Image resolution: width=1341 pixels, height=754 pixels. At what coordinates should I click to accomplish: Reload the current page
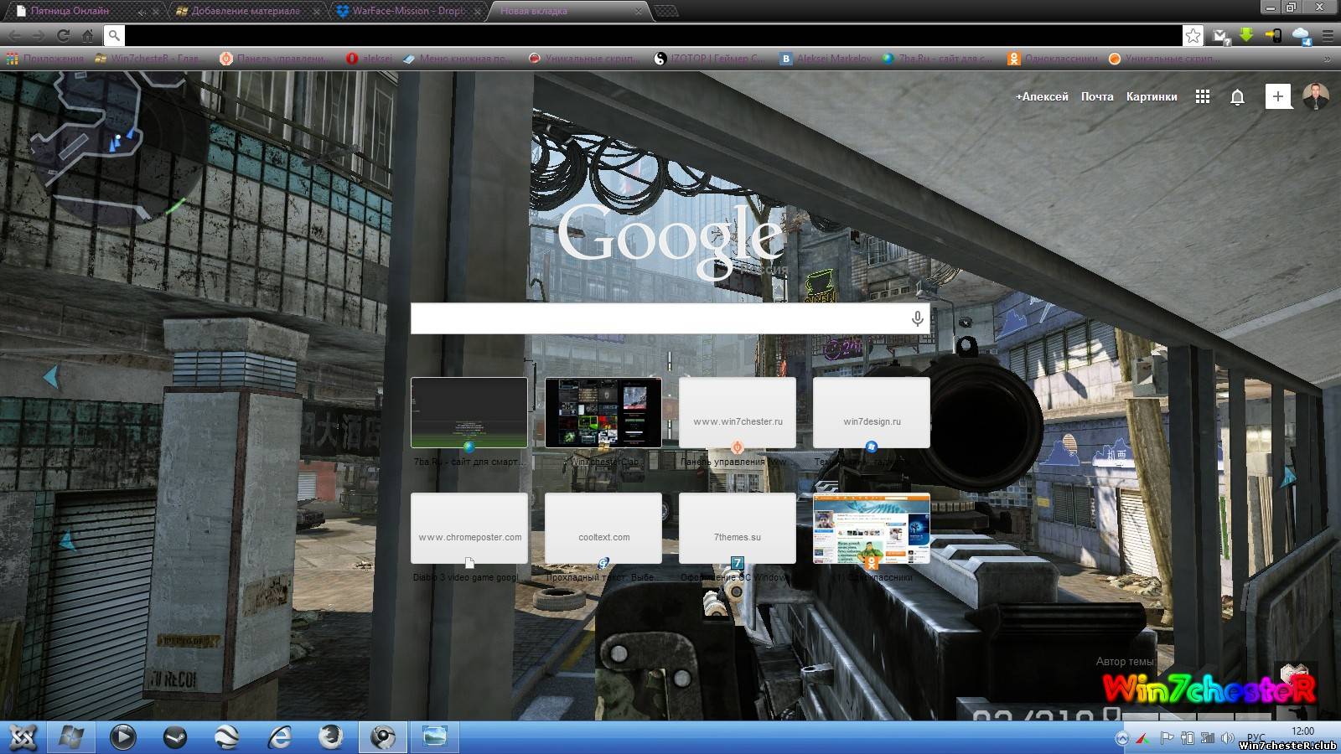(x=63, y=35)
